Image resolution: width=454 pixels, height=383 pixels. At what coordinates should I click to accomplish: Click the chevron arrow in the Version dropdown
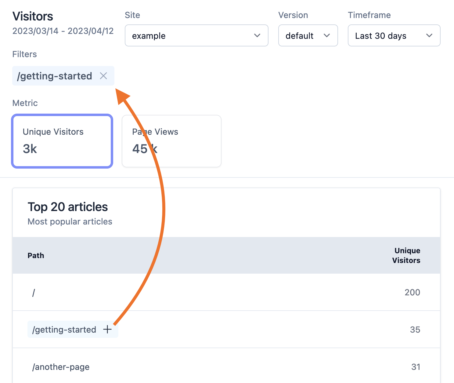pyautogui.click(x=326, y=35)
